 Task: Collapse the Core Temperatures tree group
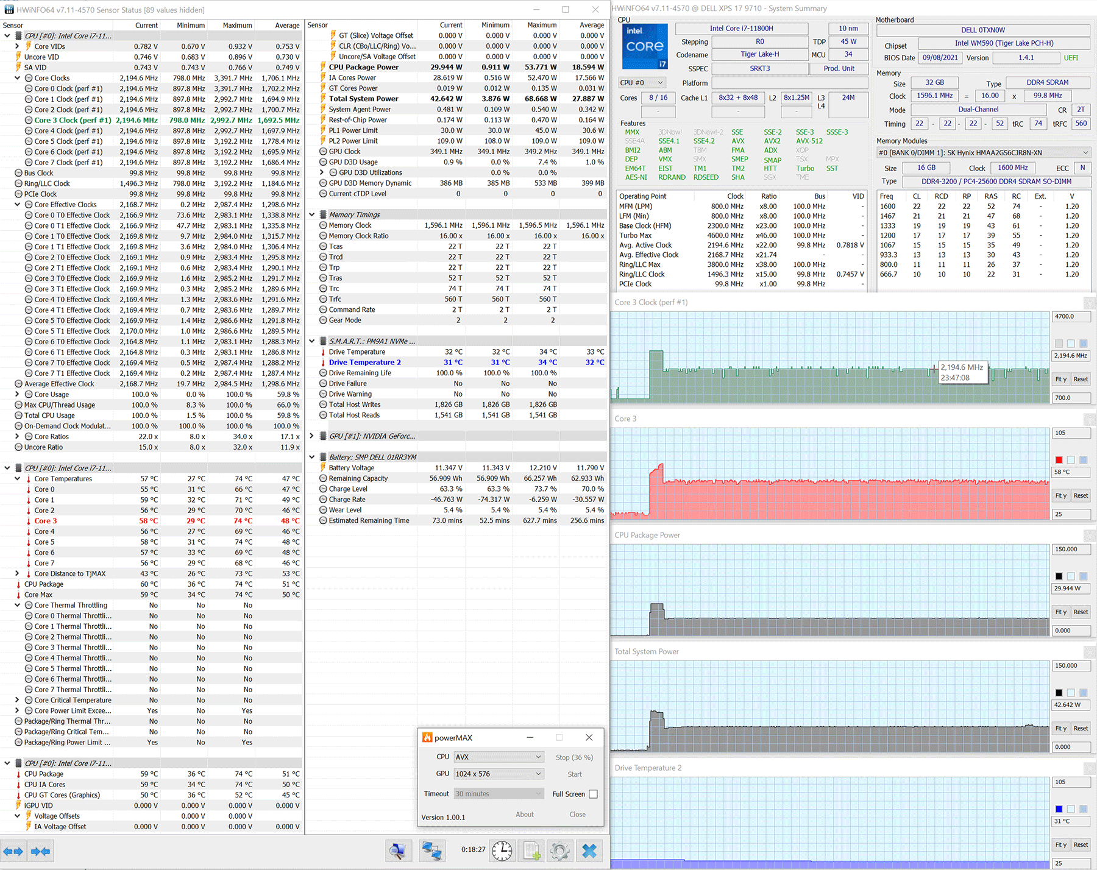click(x=17, y=479)
